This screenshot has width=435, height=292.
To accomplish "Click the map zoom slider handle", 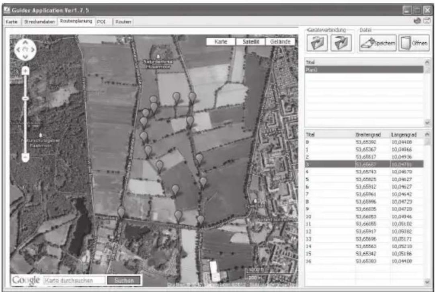I will 25,99.
